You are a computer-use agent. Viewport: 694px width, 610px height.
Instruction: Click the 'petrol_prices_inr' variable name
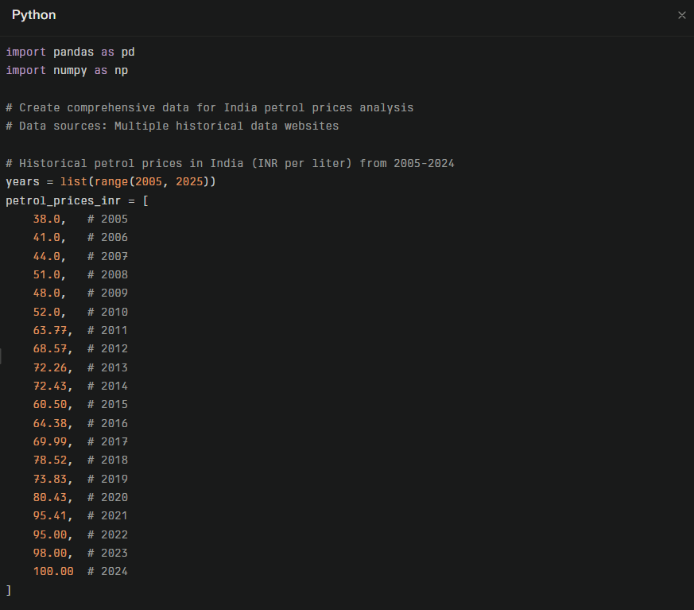click(64, 200)
